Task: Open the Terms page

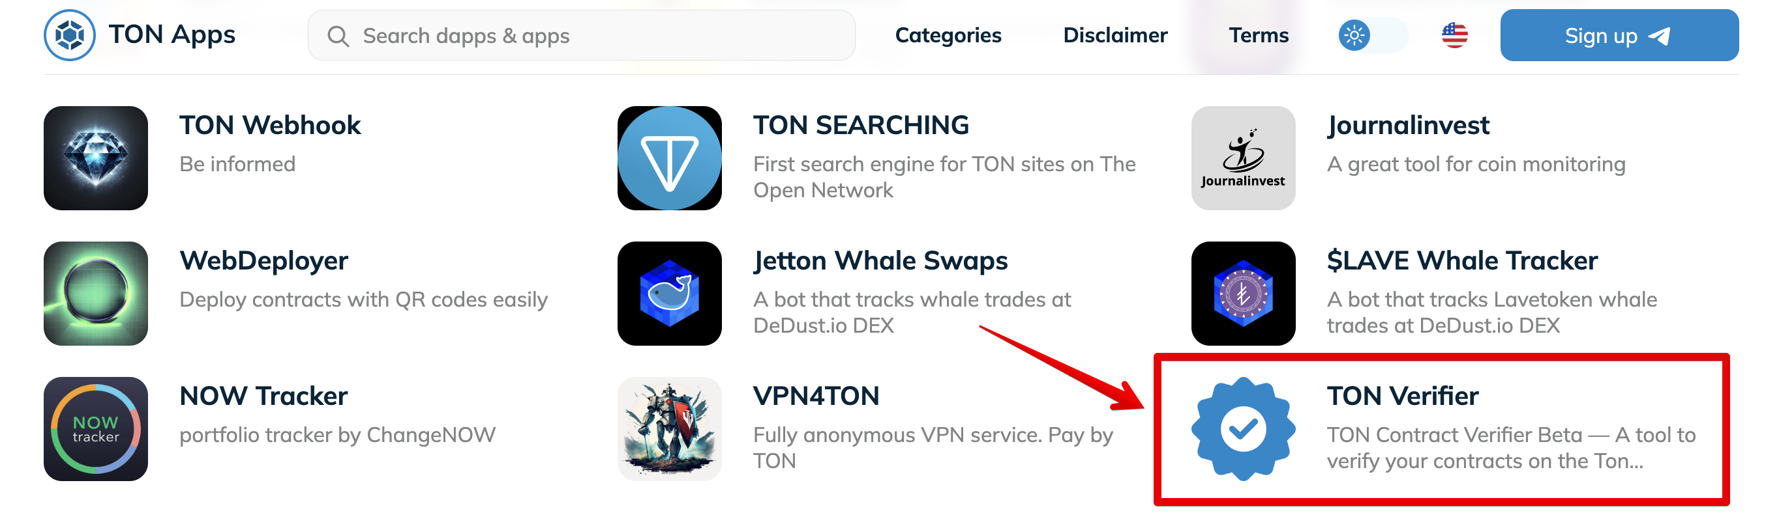Action: click(1259, 35)
